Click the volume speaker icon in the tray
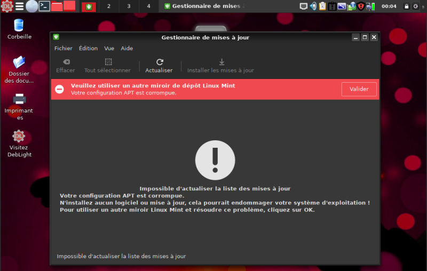This screenshot has width=427, height=271. click(313, 6)
